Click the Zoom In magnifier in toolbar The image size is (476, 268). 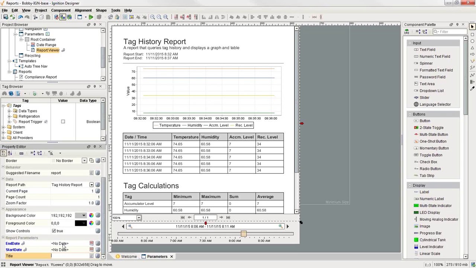tap(152, 17)
